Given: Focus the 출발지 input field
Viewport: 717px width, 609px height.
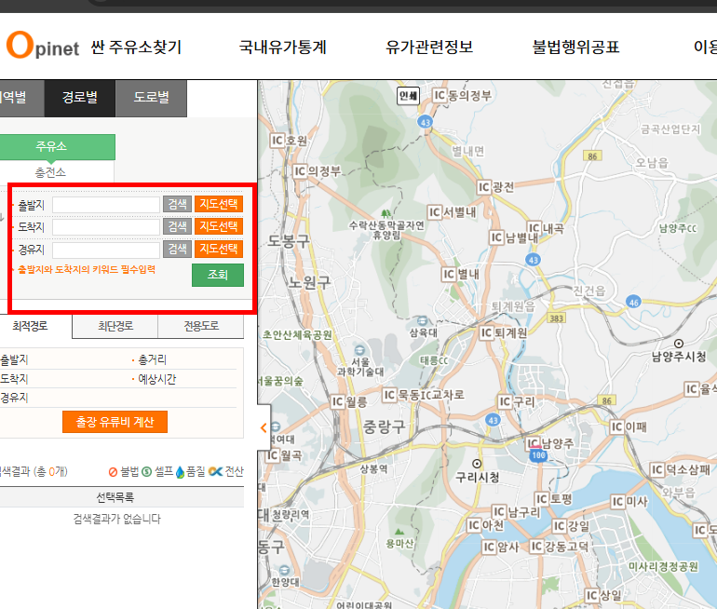Looking at the screenshot, I should tap(106, 205).
